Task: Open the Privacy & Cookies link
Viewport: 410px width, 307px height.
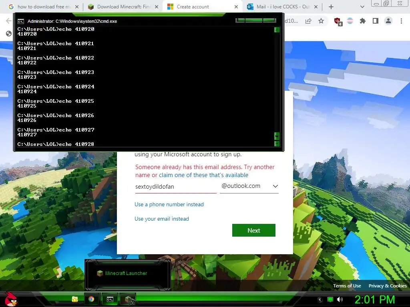Action: (x=388, y=286)
